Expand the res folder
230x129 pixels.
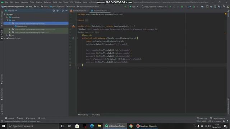click(x=7, y=35)
